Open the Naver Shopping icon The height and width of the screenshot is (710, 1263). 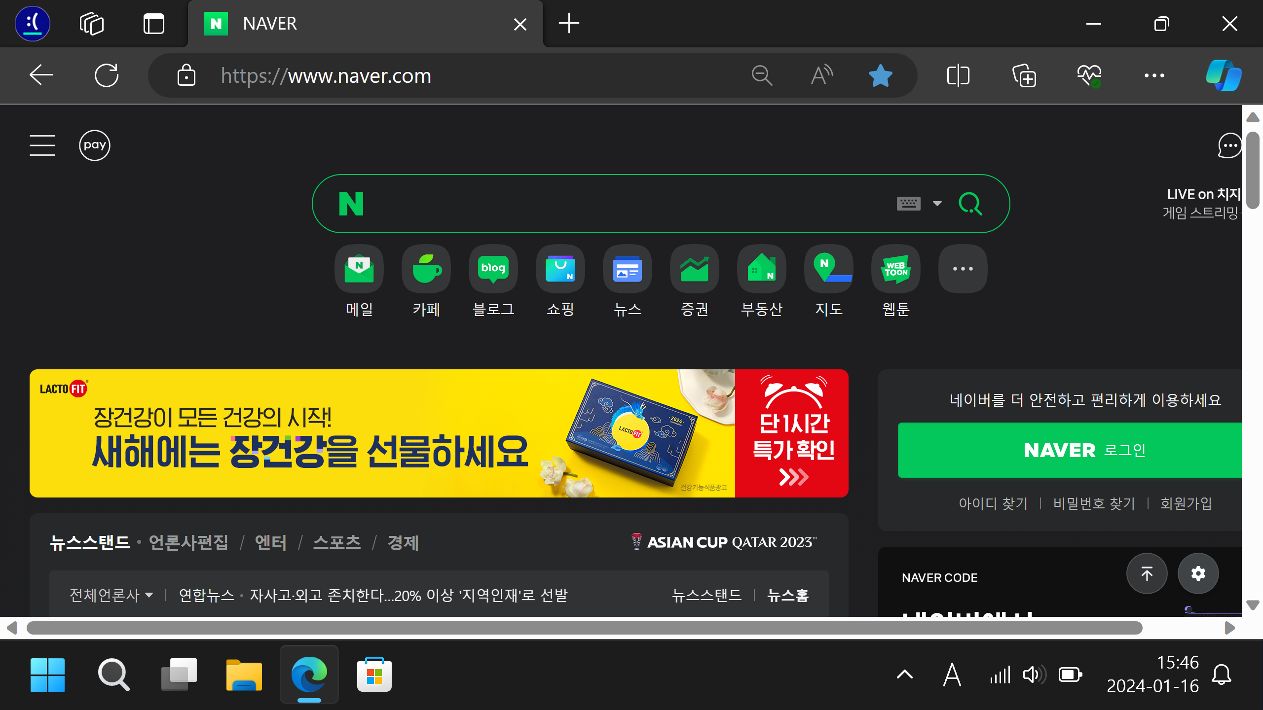tap(560, 269)
